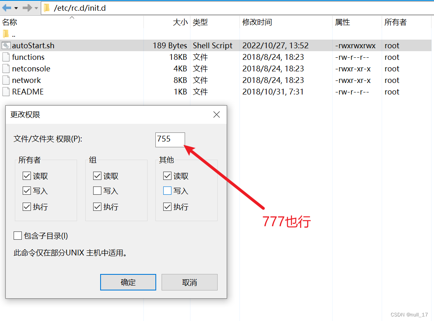Toggle group 读取 checkbox
434x321 pixels.
[97, 176]
